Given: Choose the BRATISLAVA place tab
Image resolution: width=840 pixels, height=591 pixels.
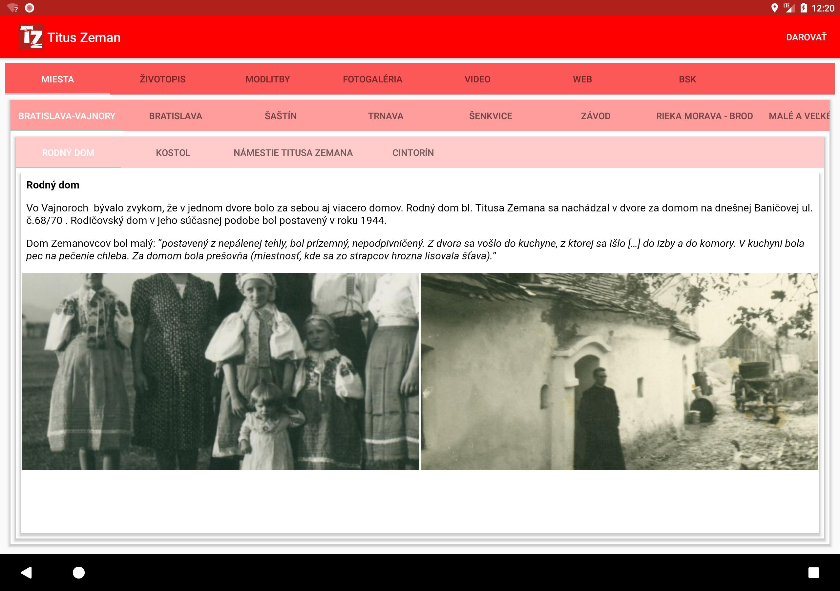Looking at the screenshot, I should tap(176, 116).
